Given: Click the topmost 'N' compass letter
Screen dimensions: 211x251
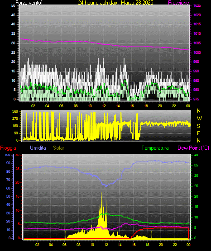Looking at the screenshot, I should pyautogui.click(x=199, y=111).
